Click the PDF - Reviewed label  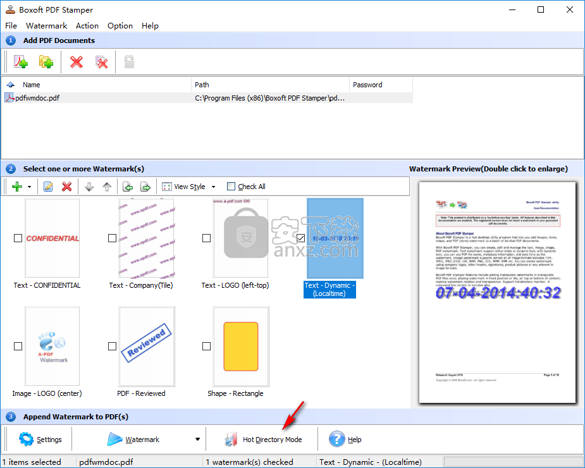[141, 393]
